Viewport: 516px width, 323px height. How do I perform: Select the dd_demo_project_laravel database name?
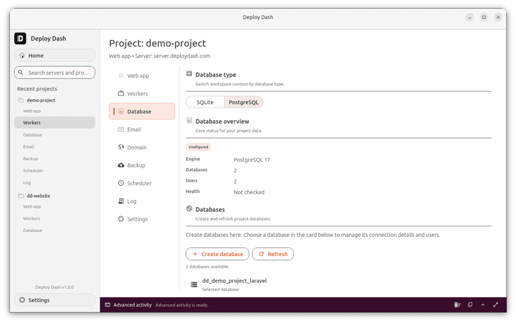235,281
